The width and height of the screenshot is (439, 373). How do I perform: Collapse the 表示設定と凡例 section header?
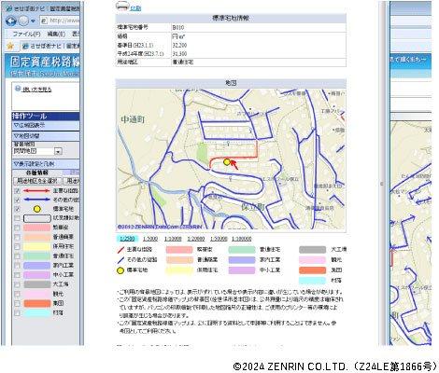click(x=46, y=164)
